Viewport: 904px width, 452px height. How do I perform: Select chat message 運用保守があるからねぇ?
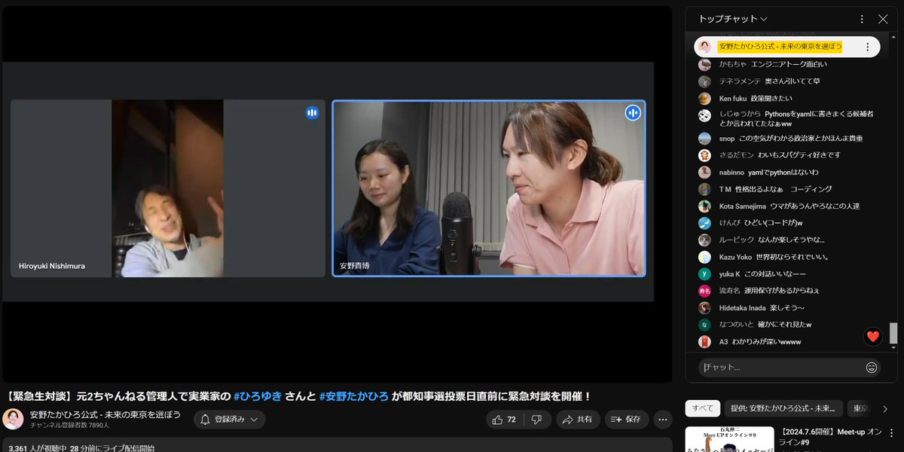pyautogui.click(x=782, y=291)
